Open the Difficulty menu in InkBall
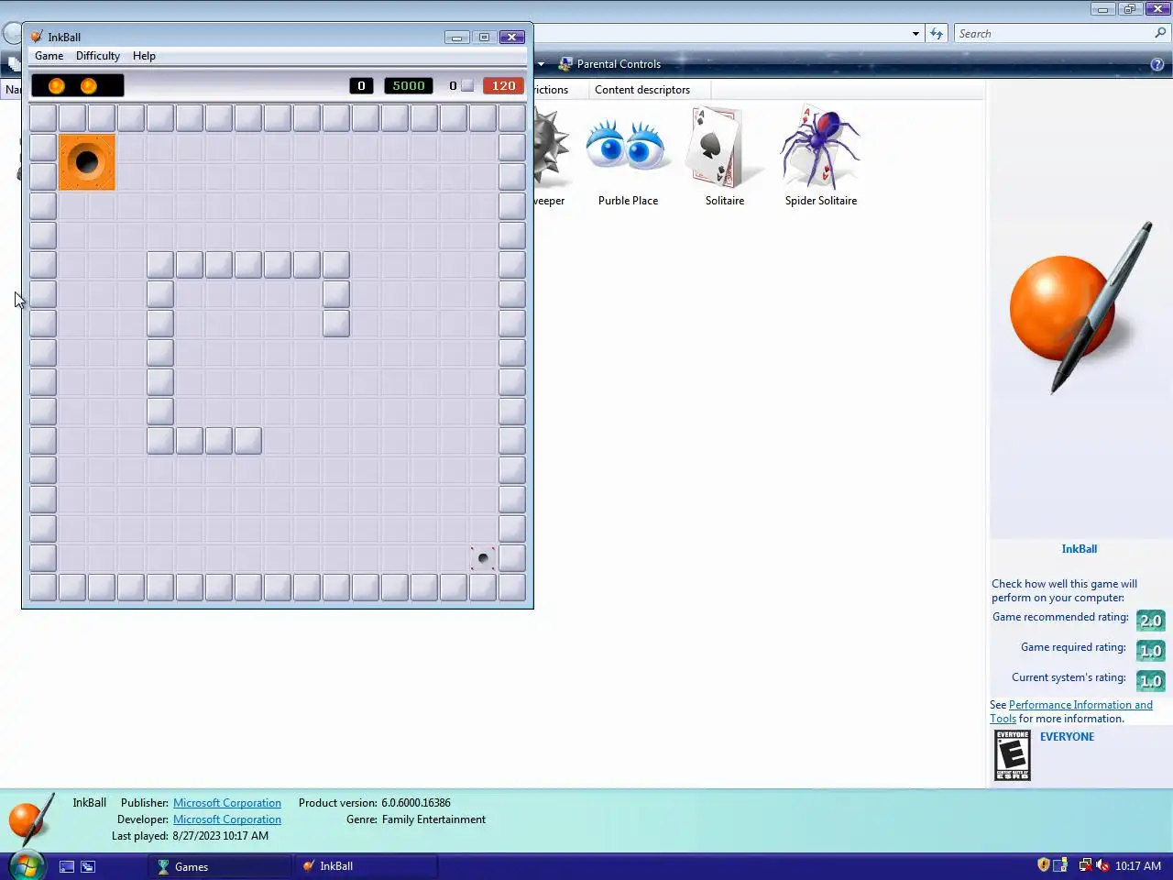Viewport: 1173px width, 880px height. pyautogui.click(x=98, y=56)
